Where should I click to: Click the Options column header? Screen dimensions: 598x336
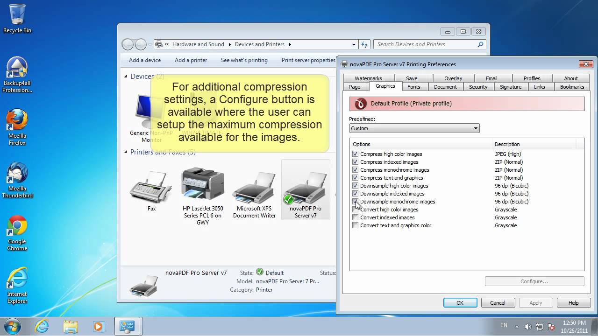click(420, 144)
